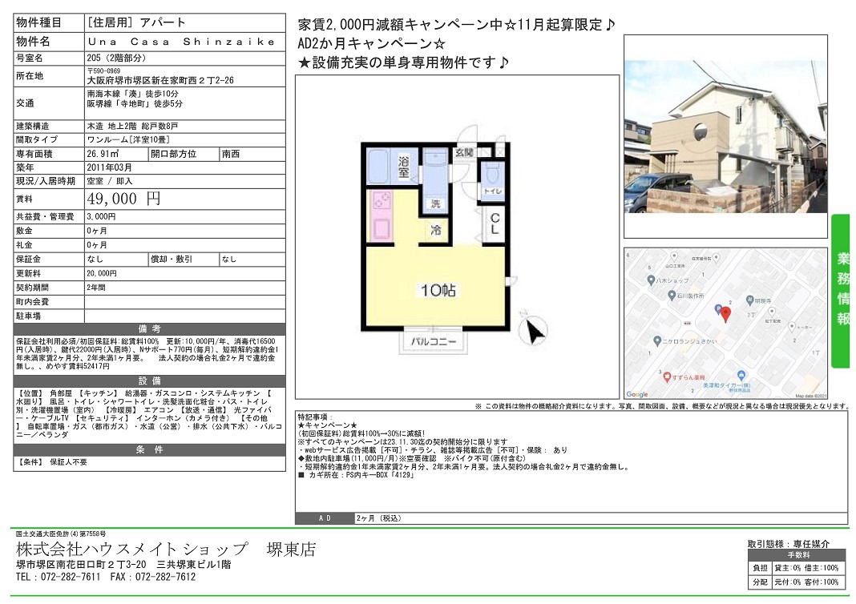856x604 pixels.
Task: Click the toilet symbol in the トイレ room
Action: click(x=492, y=174)
